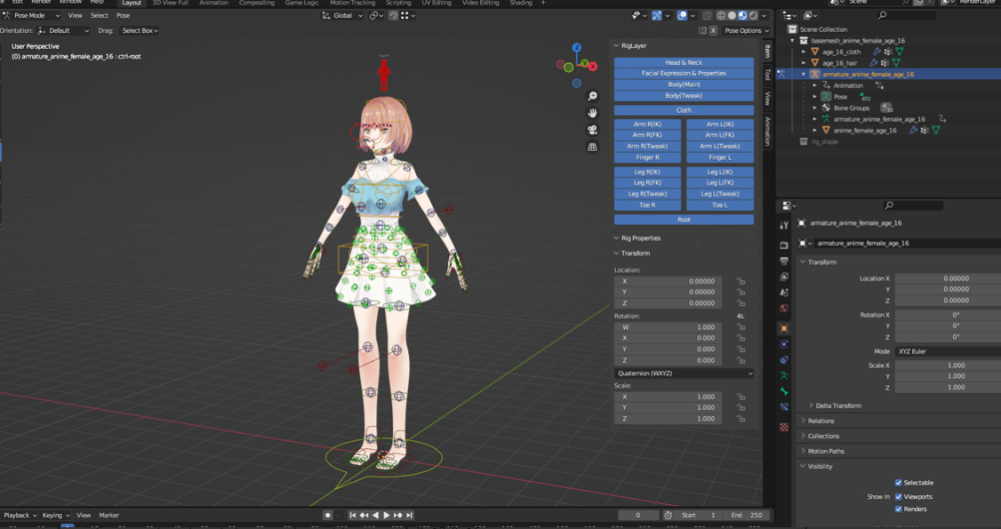Open the Select Box drag dropdown
Image resolution: width=1001 pixels, height=529 pixels.
(140, 30)
